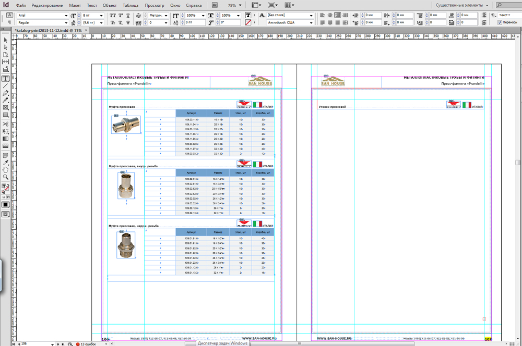Click the Superscript icon
The image size is (522, 346).
121,16
